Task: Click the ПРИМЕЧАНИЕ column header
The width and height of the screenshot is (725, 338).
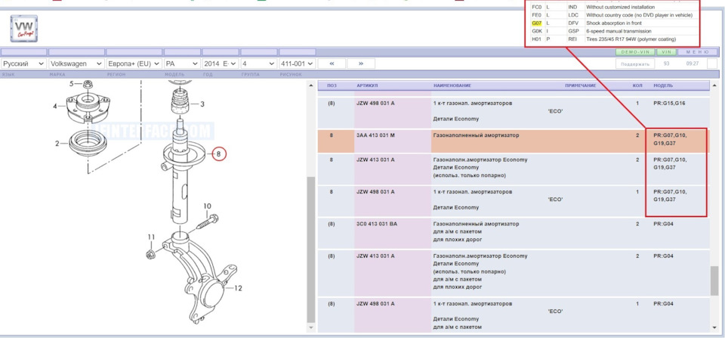Action: pyautogui.click(x=580, y=86)
